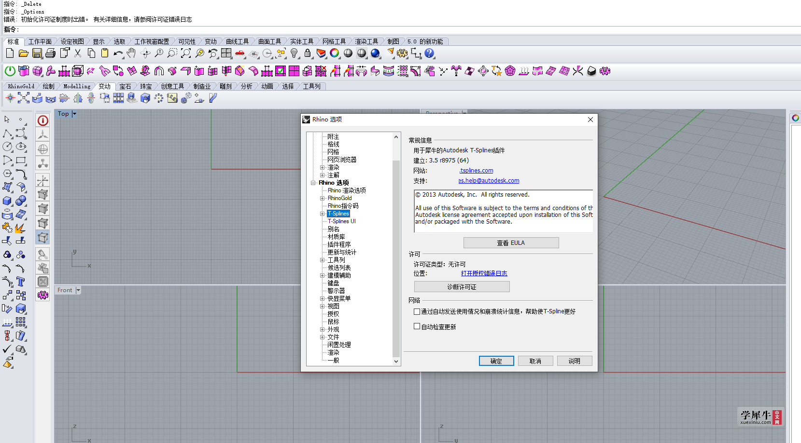
Task: Click the blue sphere Render icon
Action: 375,54
